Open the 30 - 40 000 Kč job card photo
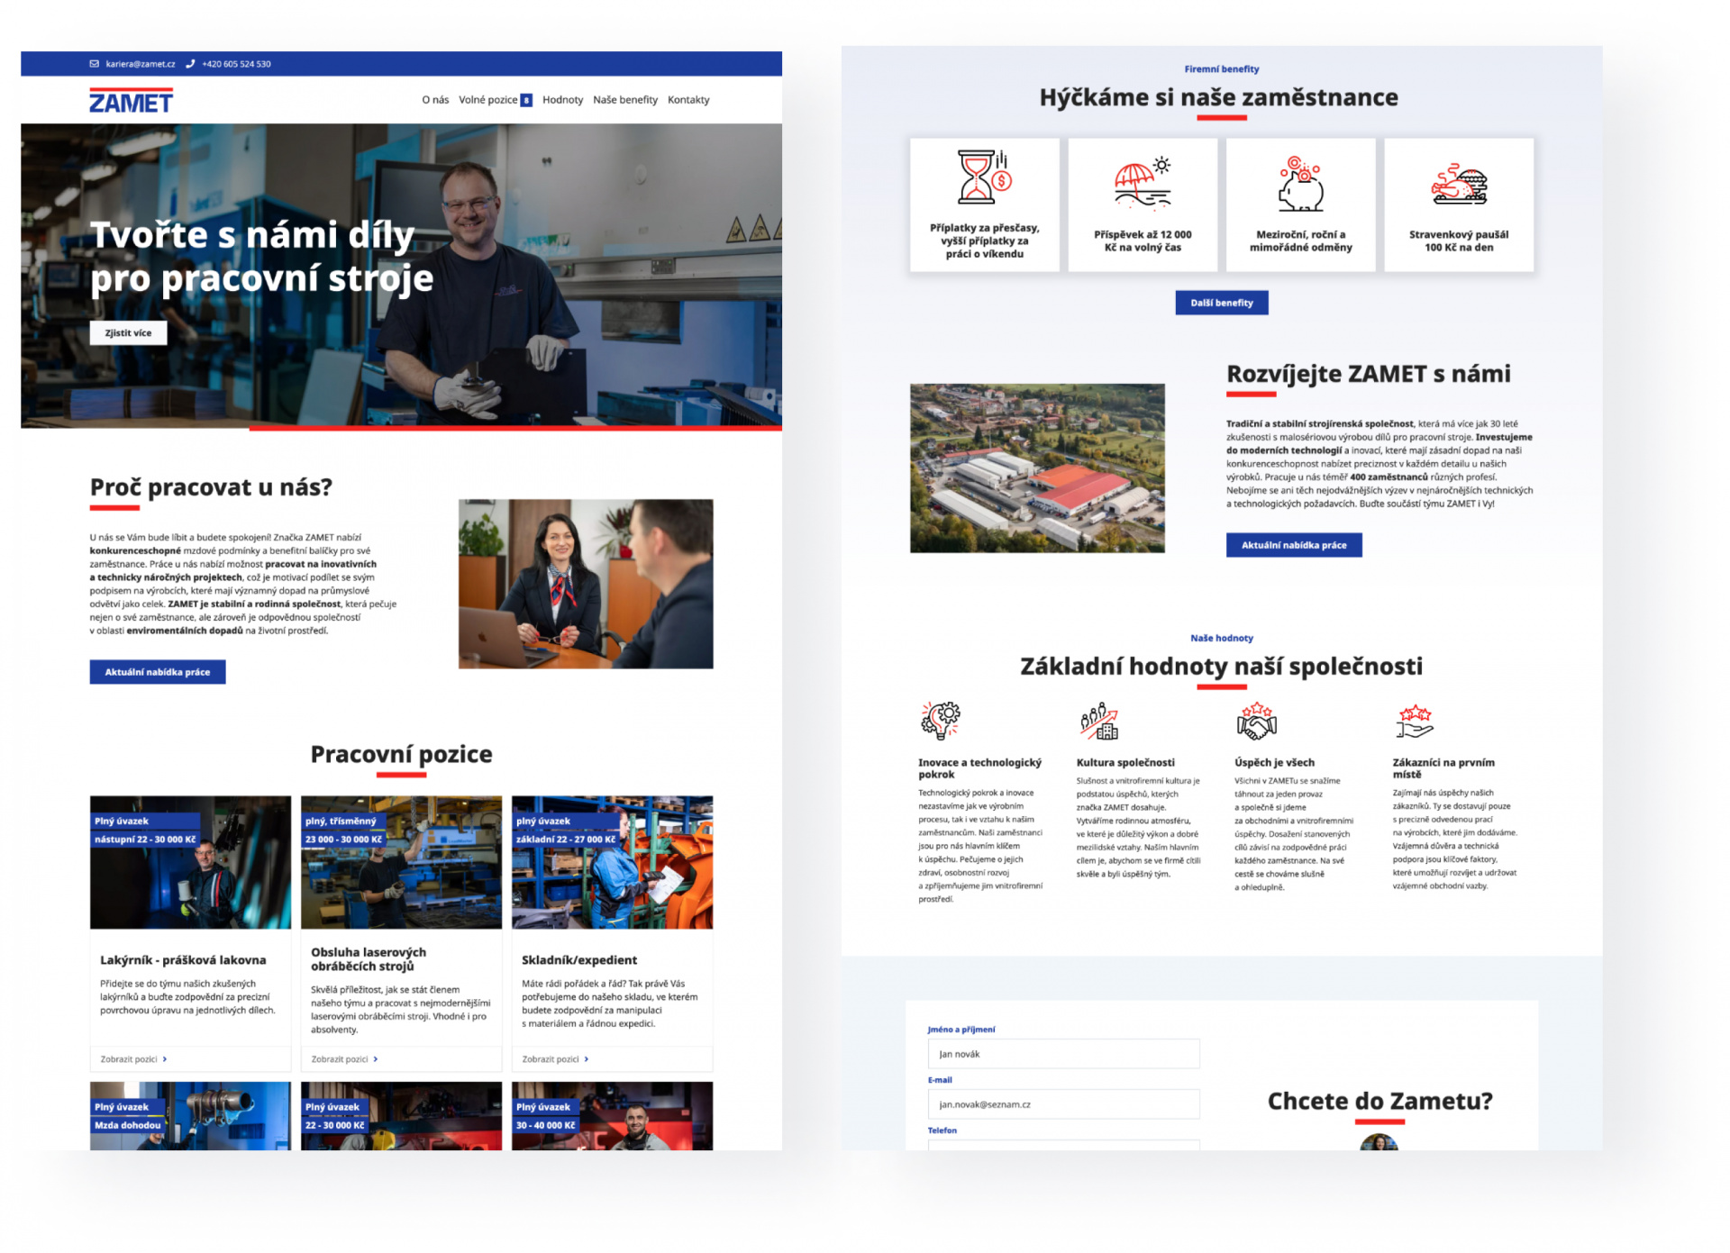Viewport: 1730px width, 1253px height. 612,1116
